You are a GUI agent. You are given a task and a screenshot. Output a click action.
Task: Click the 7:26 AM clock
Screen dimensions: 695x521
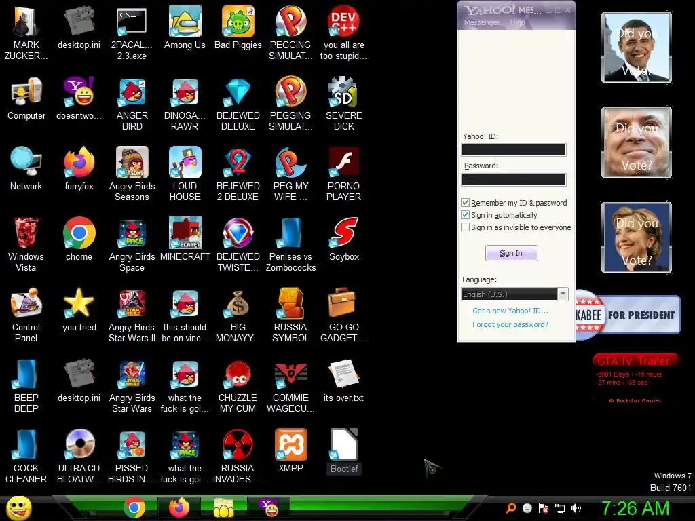635,508
